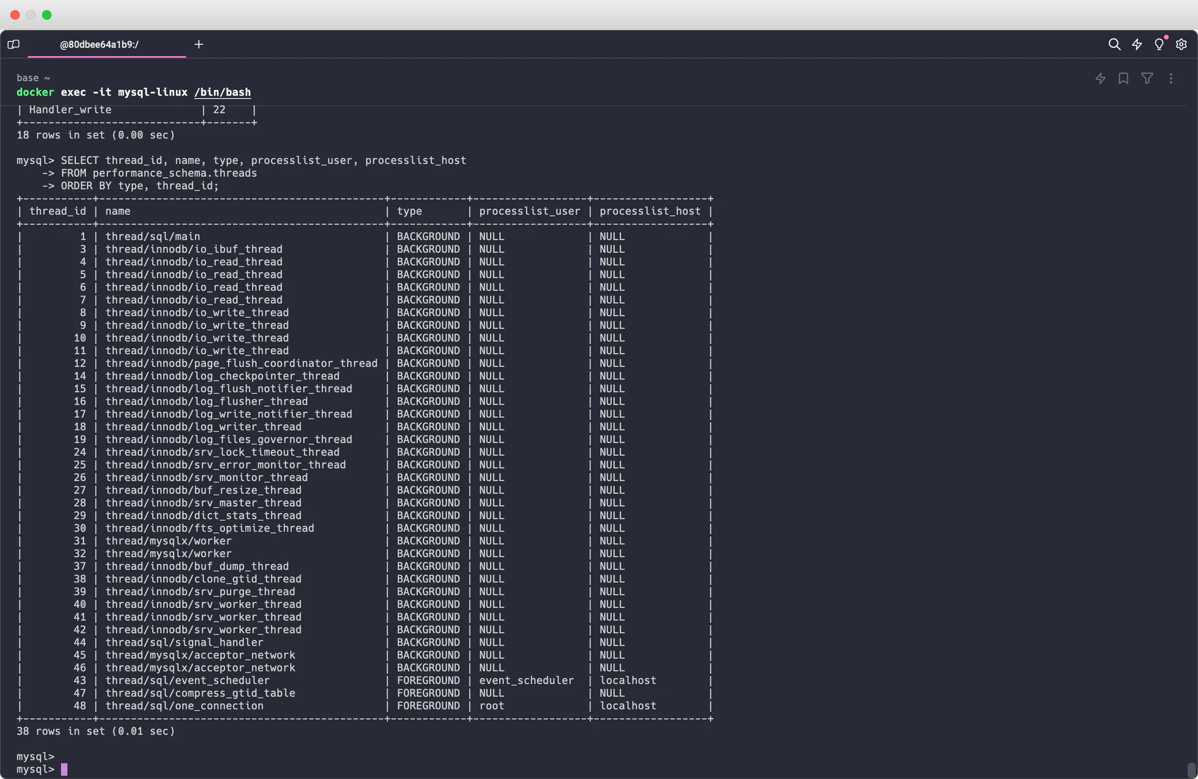Viewport: 1198px width, 779px height.
Task: Maximize window with the green button
Action: pos(47,15)
